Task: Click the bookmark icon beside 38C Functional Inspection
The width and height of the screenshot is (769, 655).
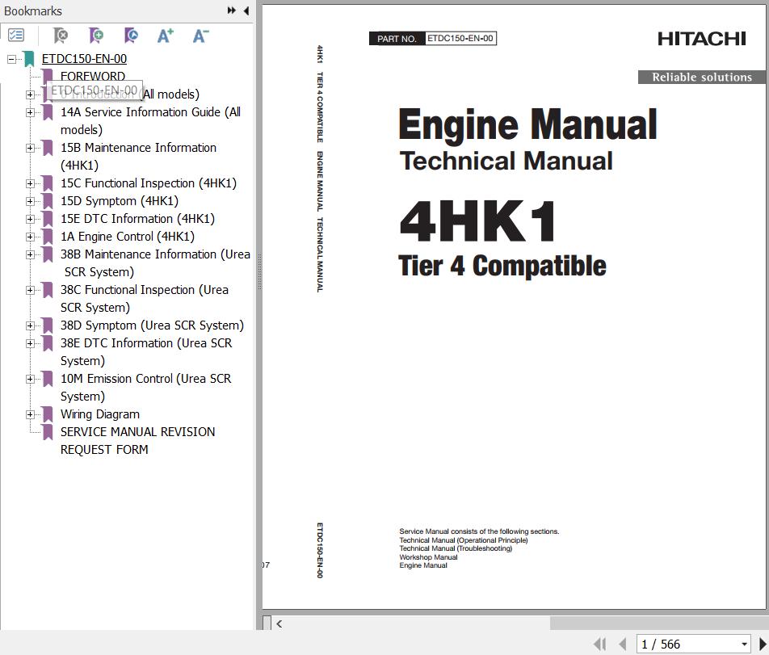Action: [48, 290]
